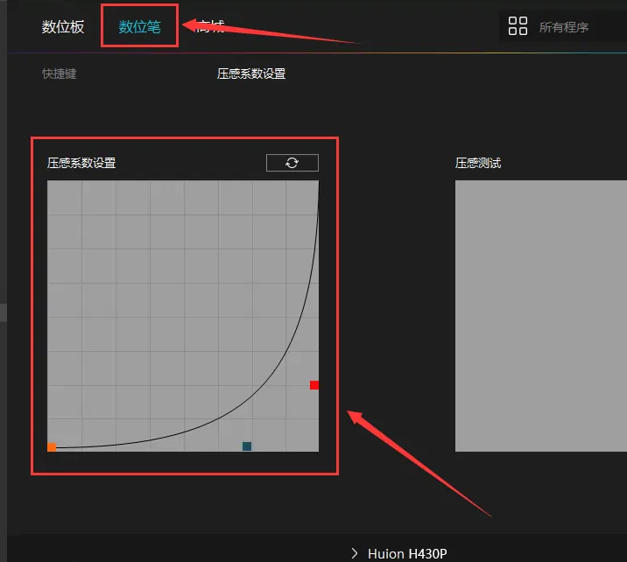Screen dimensions: 627x562
Task: Click the 压感系数设置 heading above the graph
Action: point(81,163)
